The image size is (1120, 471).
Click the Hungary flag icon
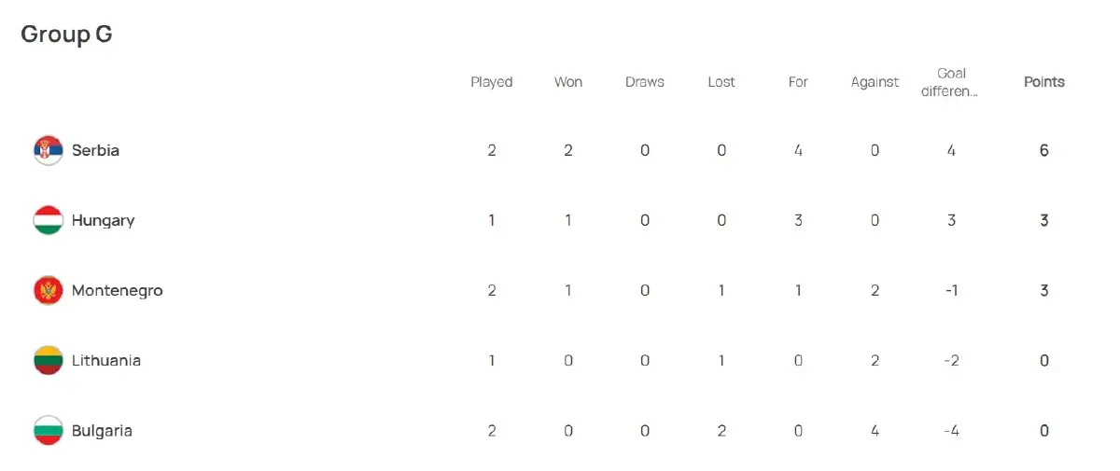pos(48,220)
